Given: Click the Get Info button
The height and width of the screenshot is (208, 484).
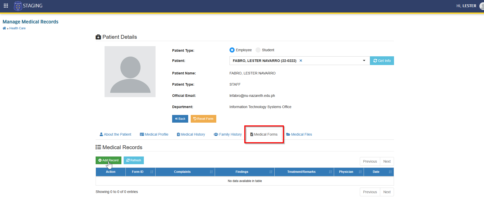Looking at the screenshot, I should 382,61.
